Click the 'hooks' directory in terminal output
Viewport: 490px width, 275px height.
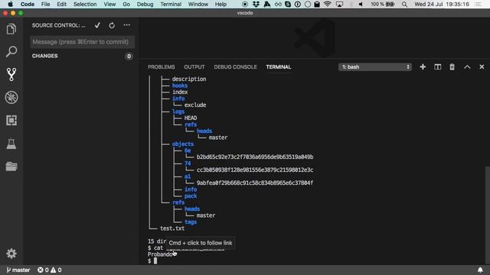pos(180,86)
